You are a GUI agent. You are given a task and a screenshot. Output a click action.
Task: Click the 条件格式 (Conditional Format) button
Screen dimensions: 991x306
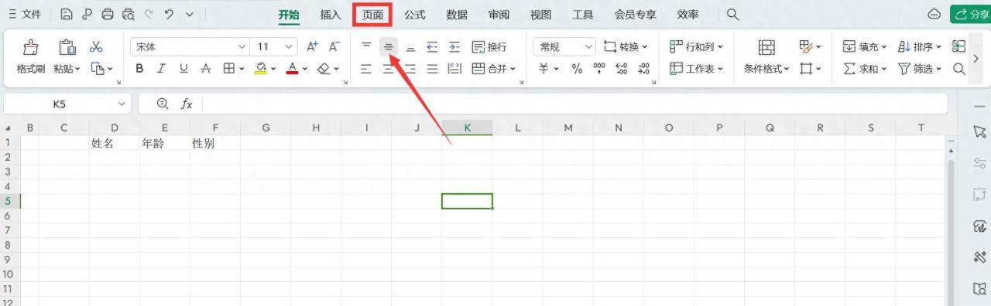click(x=766, y=57)
